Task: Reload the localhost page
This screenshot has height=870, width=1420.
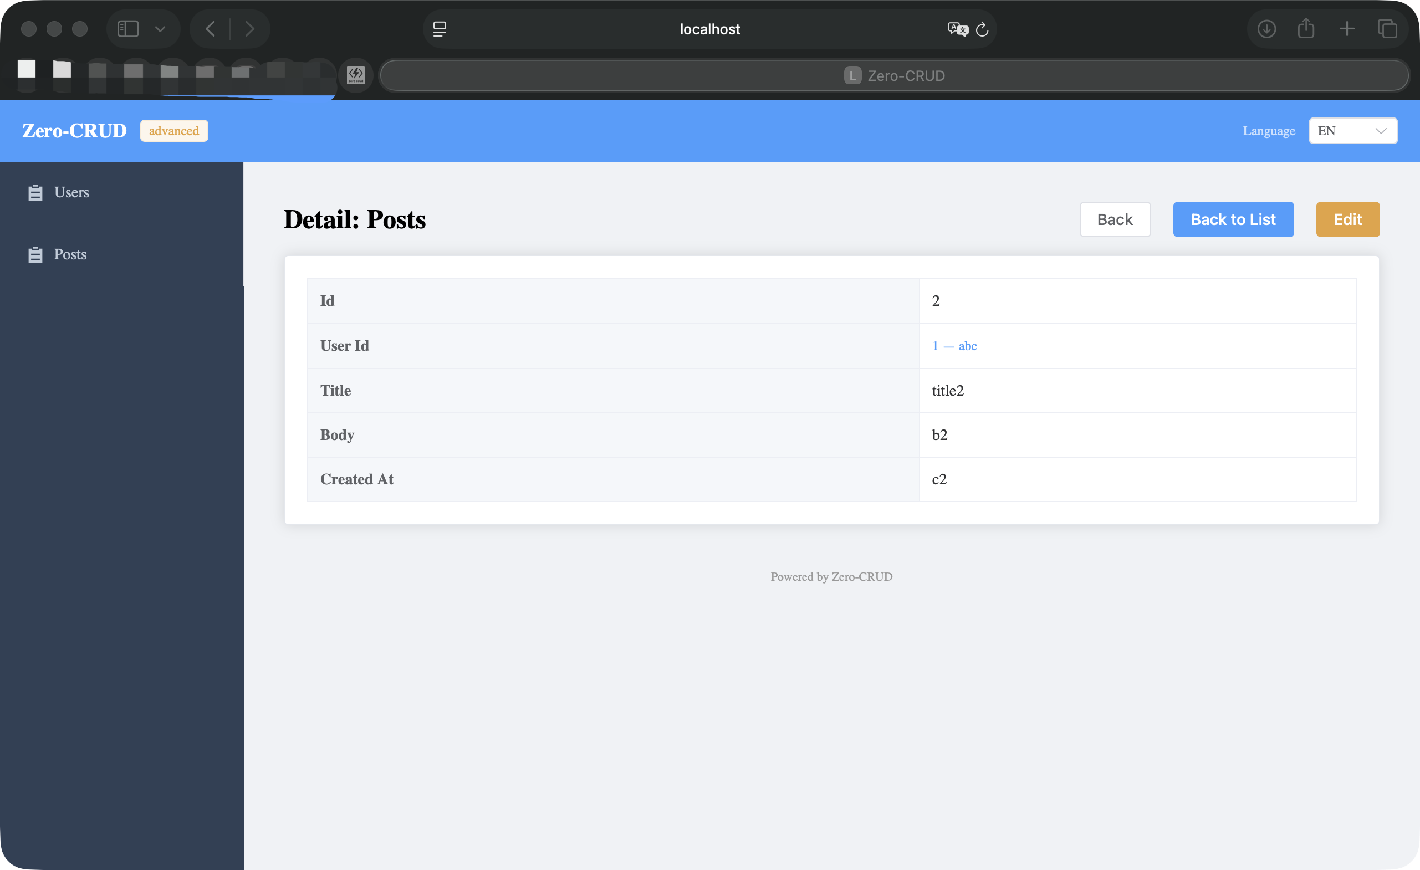Action: pyautogui.click(x=982, y=29)
